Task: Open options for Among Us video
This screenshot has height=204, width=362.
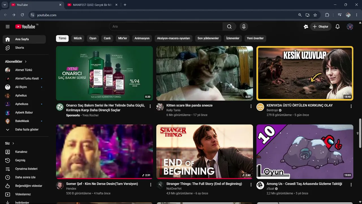Action: [351, 185]
